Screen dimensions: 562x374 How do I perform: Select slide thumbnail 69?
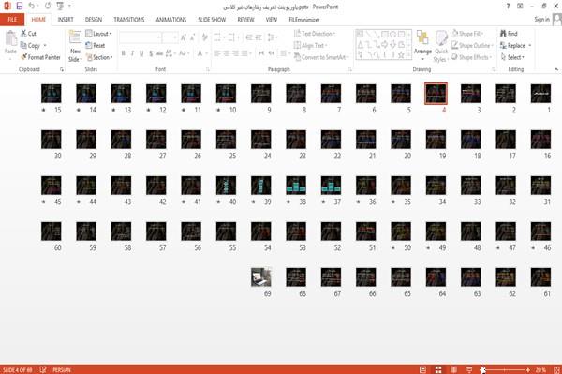261,277
